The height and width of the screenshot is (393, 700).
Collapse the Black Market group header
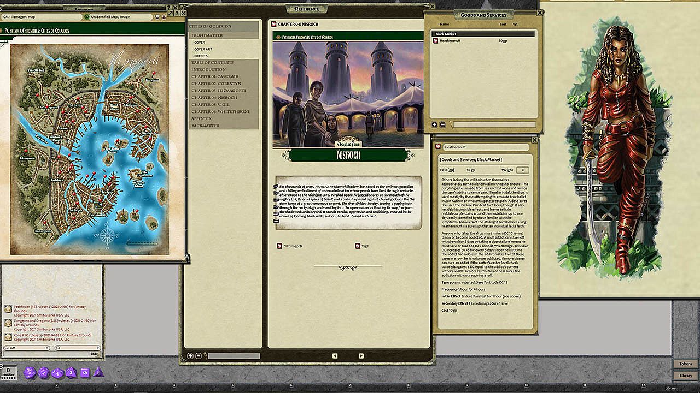[x=483, y=34]
